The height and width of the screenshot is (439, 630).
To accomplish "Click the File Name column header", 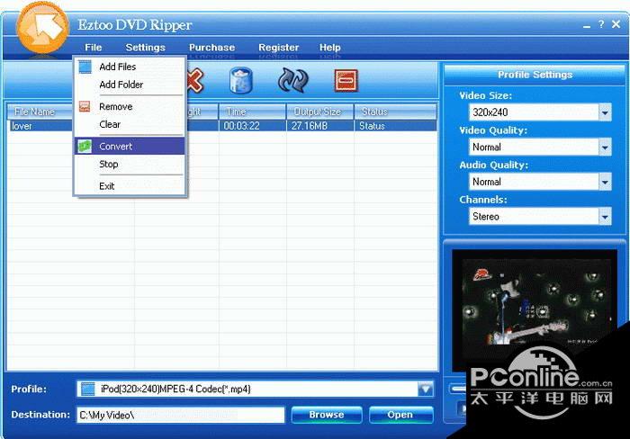I will pyautogui.click(x=40, y=112).
